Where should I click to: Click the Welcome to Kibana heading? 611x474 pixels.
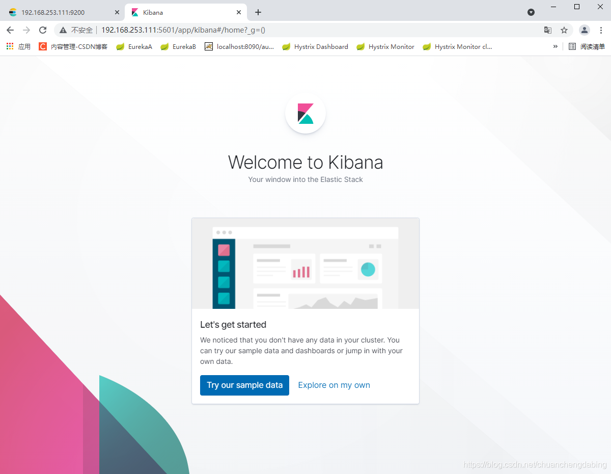point(305,162)
